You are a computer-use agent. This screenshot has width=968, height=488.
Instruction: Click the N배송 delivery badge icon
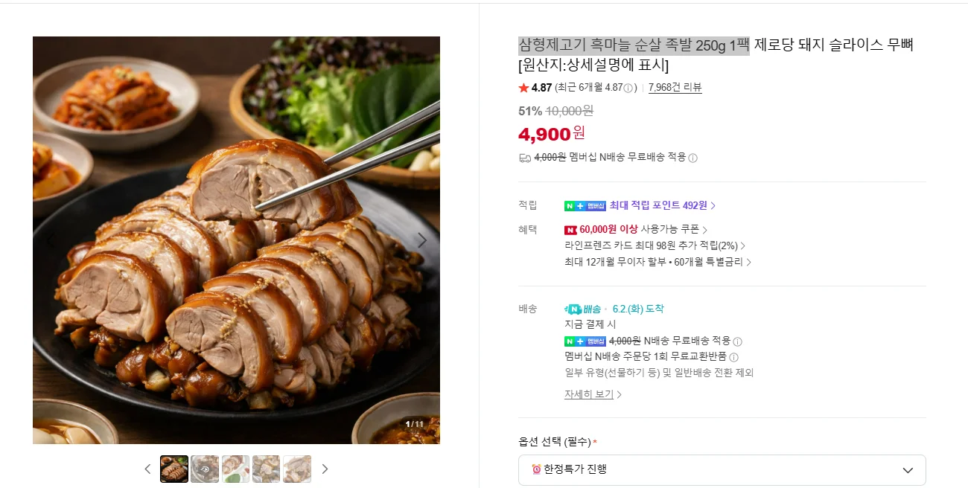point(583,309)
